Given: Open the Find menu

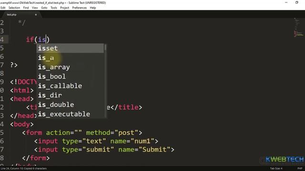Looking at the screenshot, I should click(26, 8).
